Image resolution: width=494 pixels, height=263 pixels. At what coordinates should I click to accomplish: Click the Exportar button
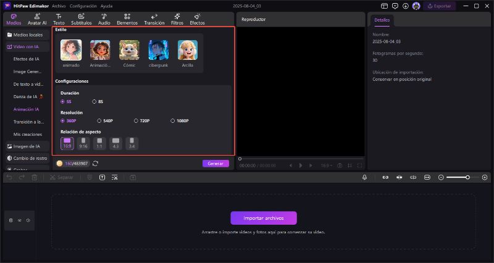pyautogui.click(x=439, y=6)
